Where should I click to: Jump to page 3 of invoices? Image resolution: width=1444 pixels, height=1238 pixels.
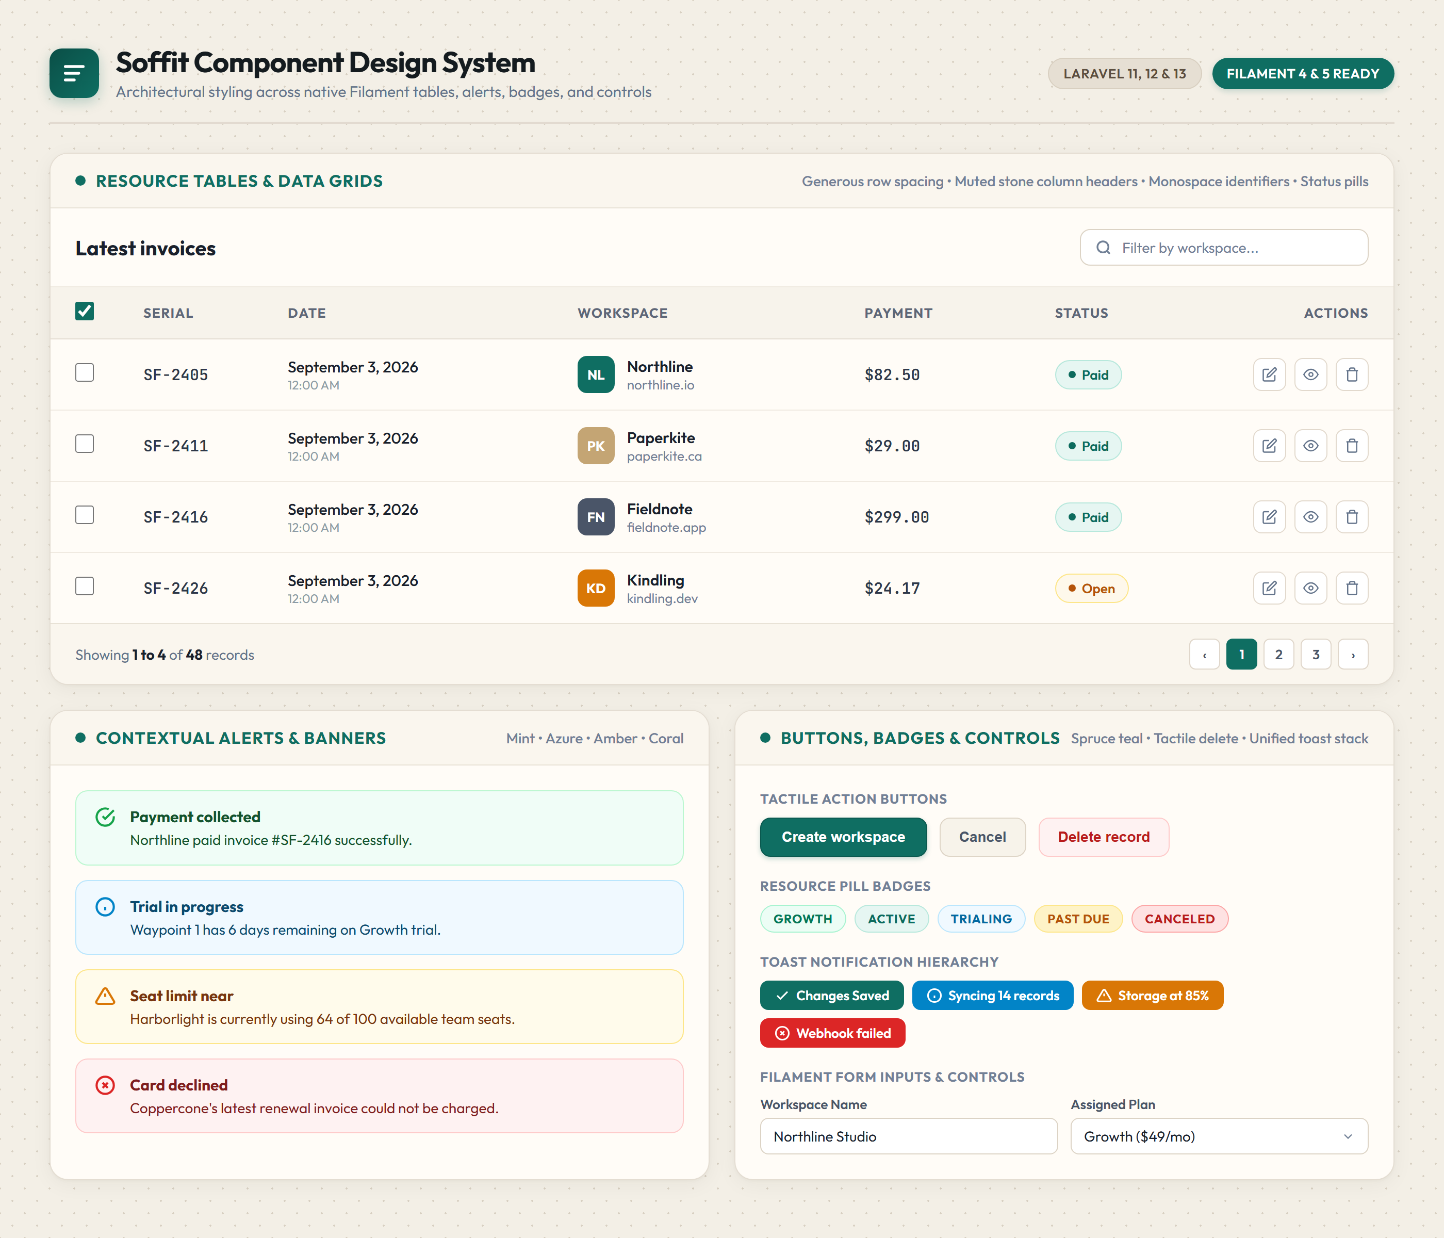point(1316,655)
